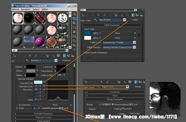Click the Bitmap file path button

coord(118,104)
